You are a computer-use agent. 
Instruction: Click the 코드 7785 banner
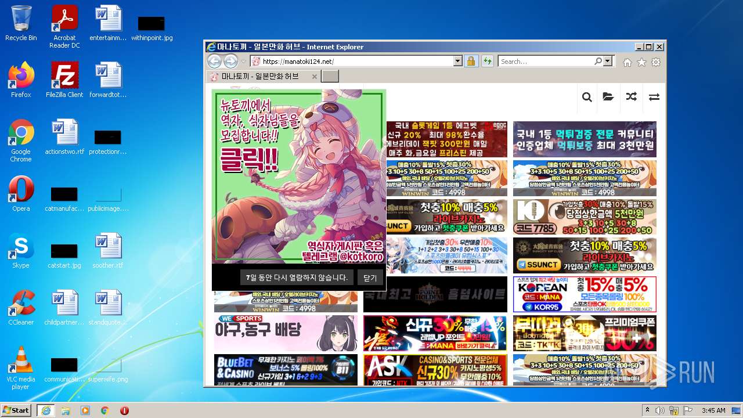coord(585,217)
